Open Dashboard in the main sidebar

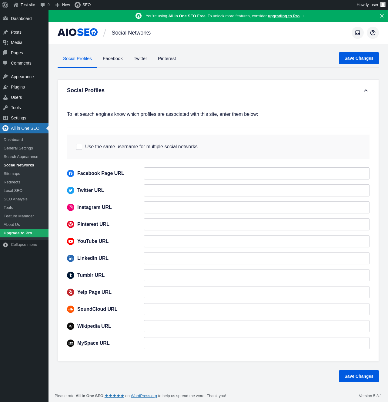tap(24, 18)
